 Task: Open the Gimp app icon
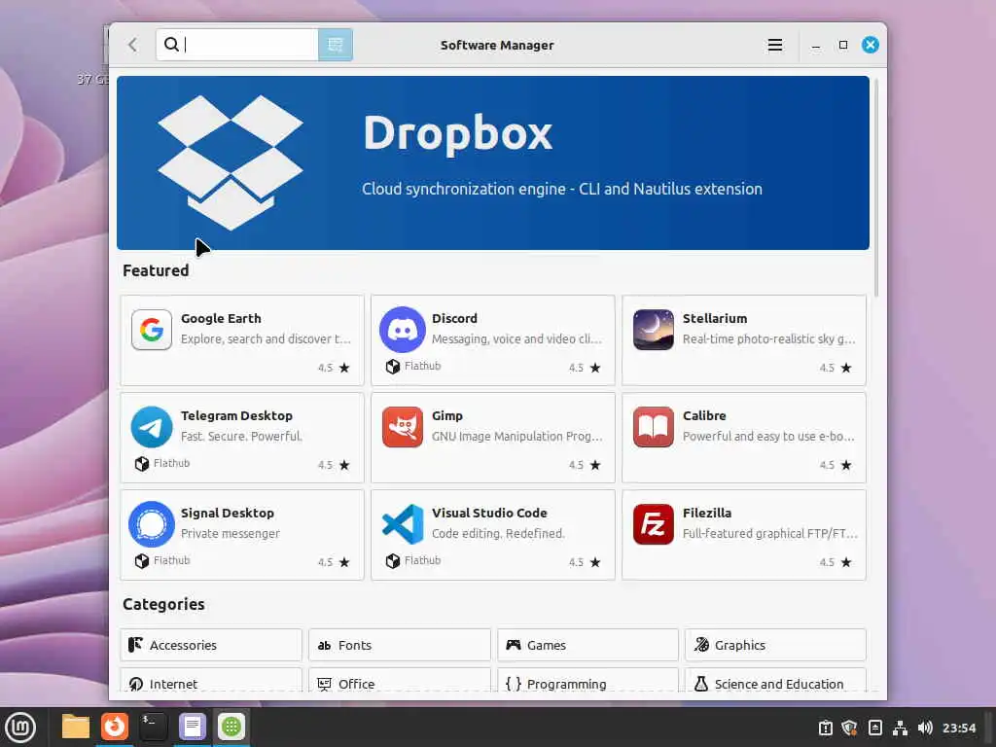click(402, 427)
